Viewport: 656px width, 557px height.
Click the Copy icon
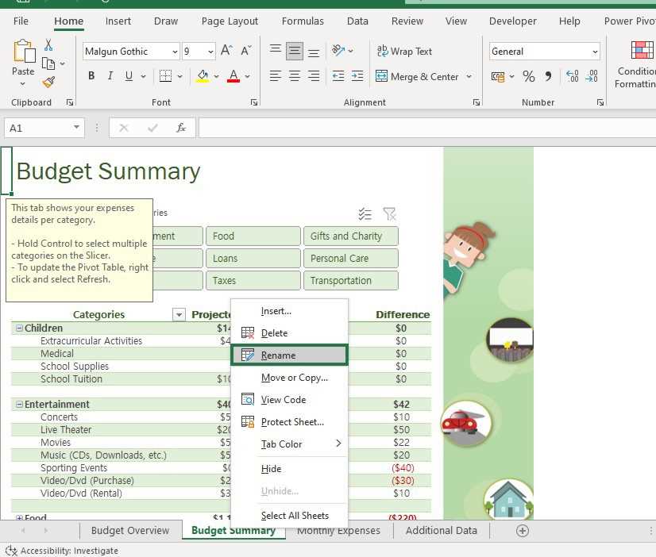48,63
